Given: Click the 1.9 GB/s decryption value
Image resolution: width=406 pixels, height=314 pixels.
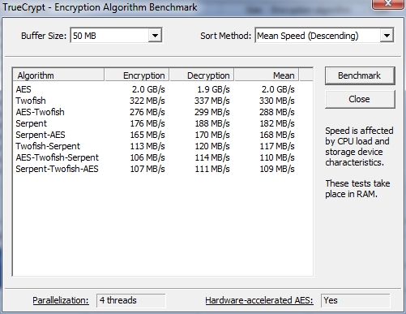Looking at the screenshot, I should 213,89.
